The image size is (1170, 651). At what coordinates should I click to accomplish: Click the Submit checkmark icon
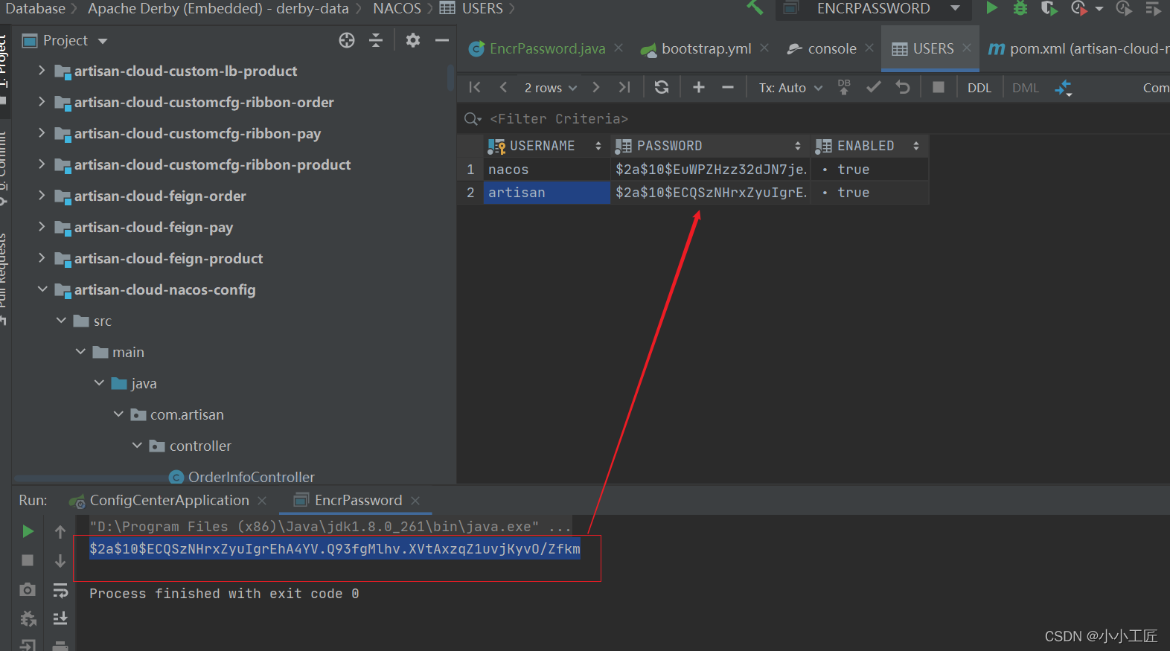tap(873, 88)
